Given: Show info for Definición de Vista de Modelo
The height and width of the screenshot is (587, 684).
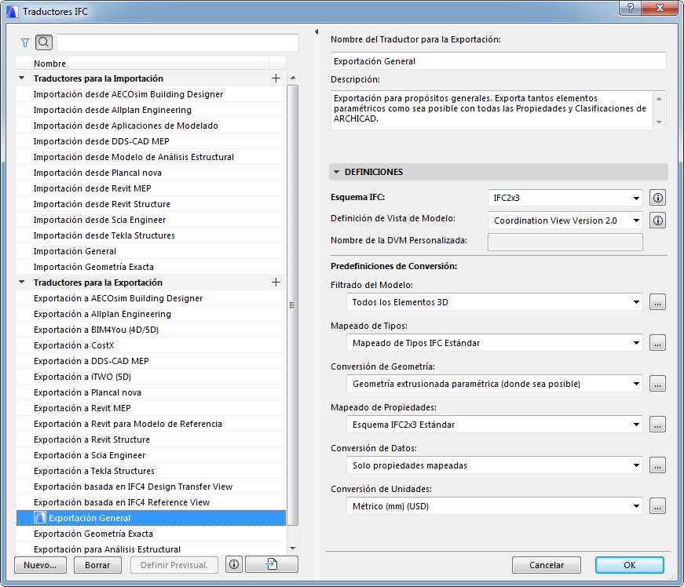Looking at the screenshot, I should [657, 221].
